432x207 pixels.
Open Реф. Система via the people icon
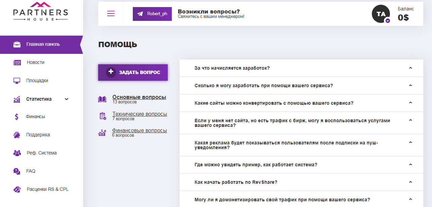point(16,153)
